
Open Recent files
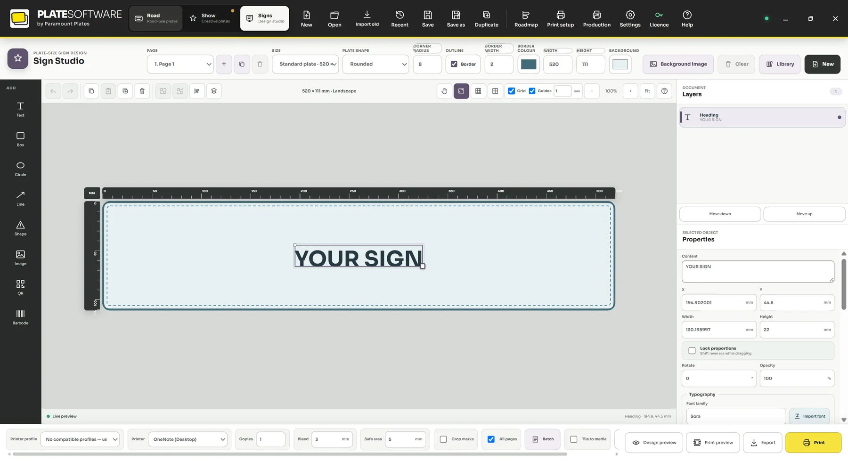pos(400,18)
